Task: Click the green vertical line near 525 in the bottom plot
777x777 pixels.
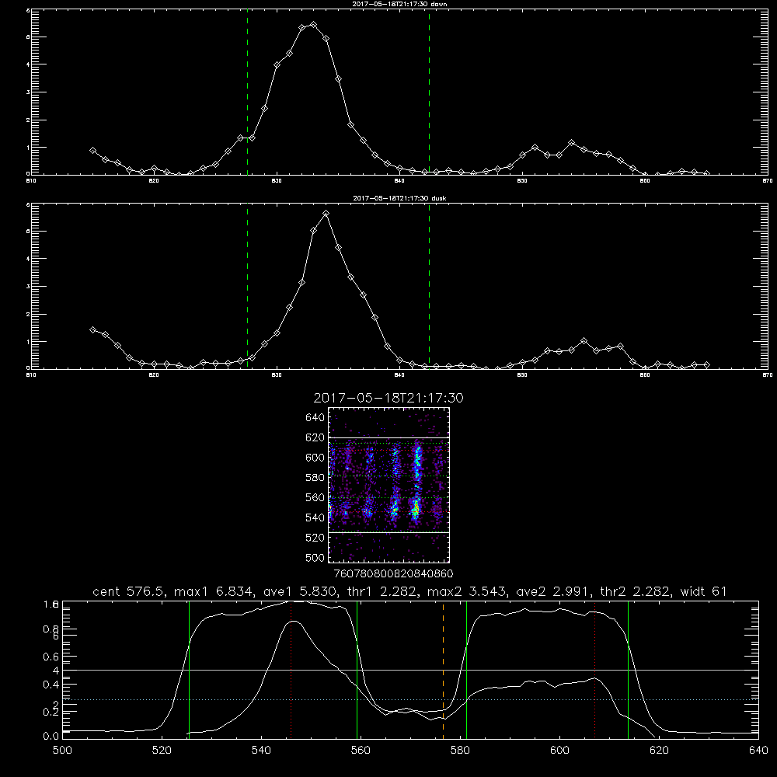Action: 189,669
